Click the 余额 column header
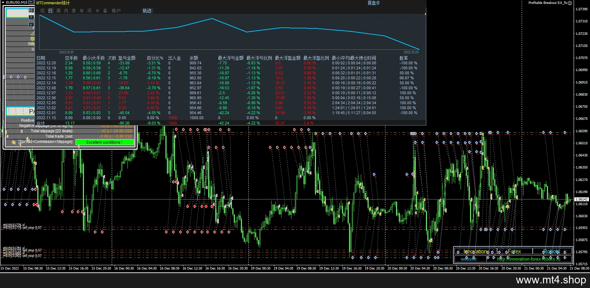This screenshot has height=288, width=590. tap(194, 58)
